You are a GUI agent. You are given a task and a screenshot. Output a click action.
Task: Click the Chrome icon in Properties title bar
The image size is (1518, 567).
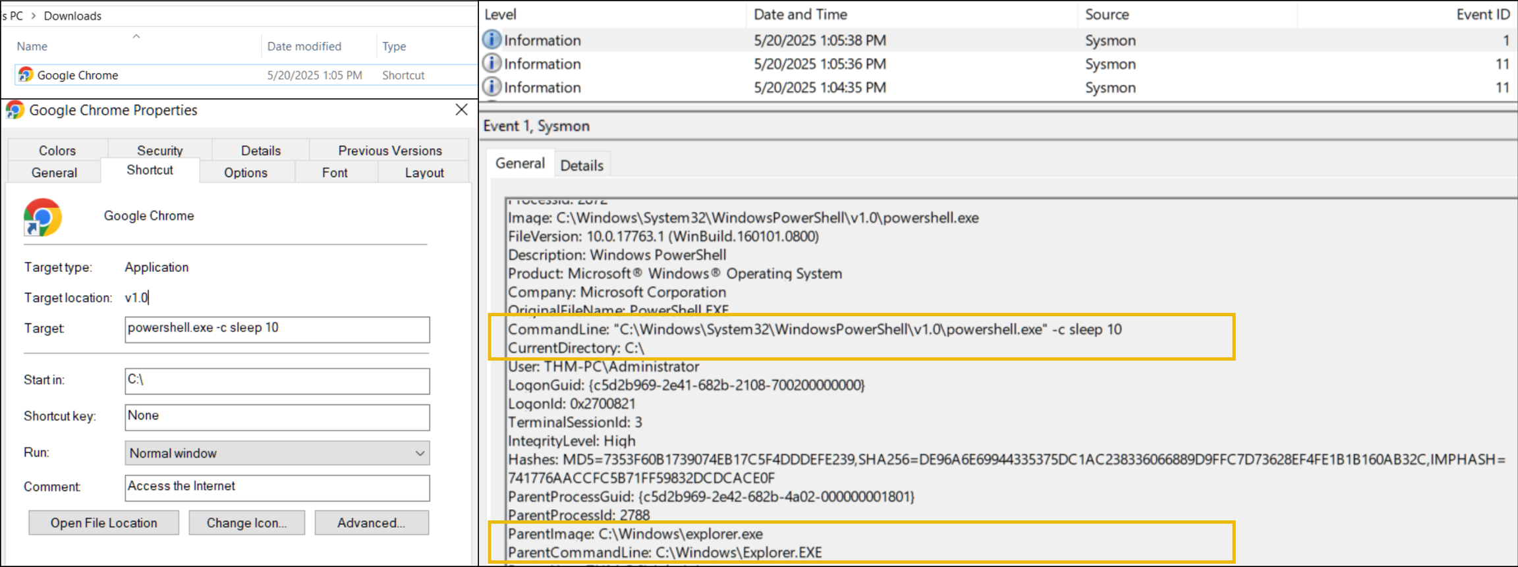[x=15, y=110]
